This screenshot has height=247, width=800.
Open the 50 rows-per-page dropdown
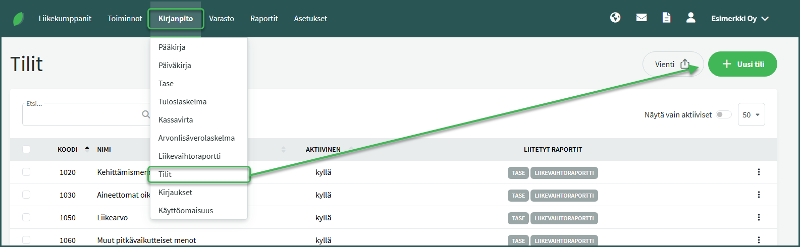coord(751,115)
